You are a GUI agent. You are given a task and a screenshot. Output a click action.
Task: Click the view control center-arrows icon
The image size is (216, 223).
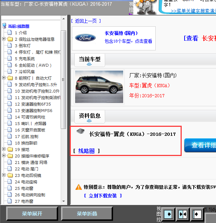tap(183, 214)
